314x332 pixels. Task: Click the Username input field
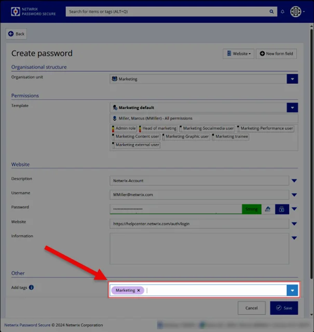(199, 195)
